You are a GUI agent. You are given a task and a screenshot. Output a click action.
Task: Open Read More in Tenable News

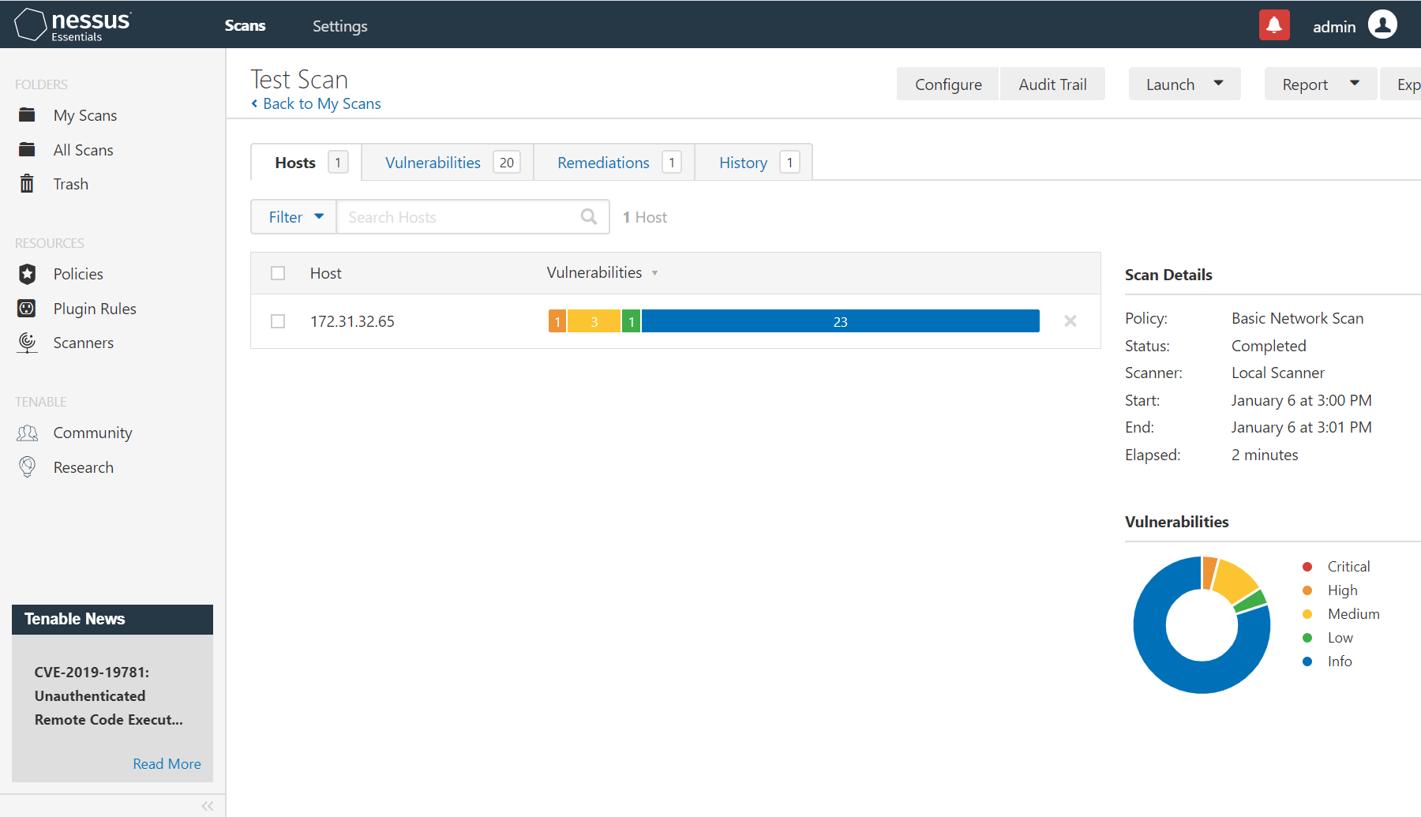[167, 764]
